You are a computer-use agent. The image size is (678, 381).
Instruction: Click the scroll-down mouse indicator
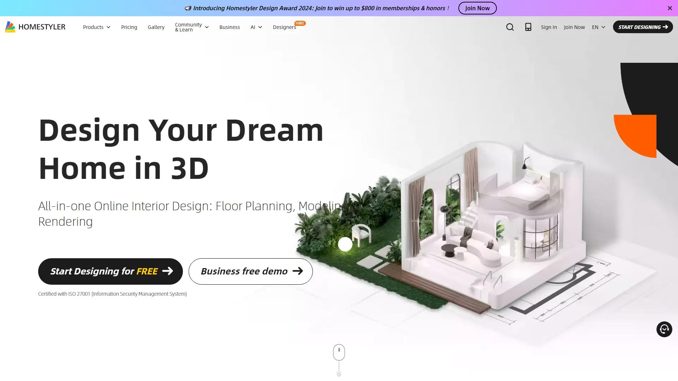[339, 352]
